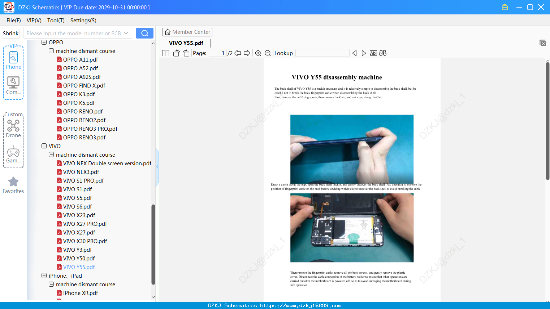Click the binoculars search icon
The width and height of the screenshot is (550, 309).
click(x=383, y=53)
